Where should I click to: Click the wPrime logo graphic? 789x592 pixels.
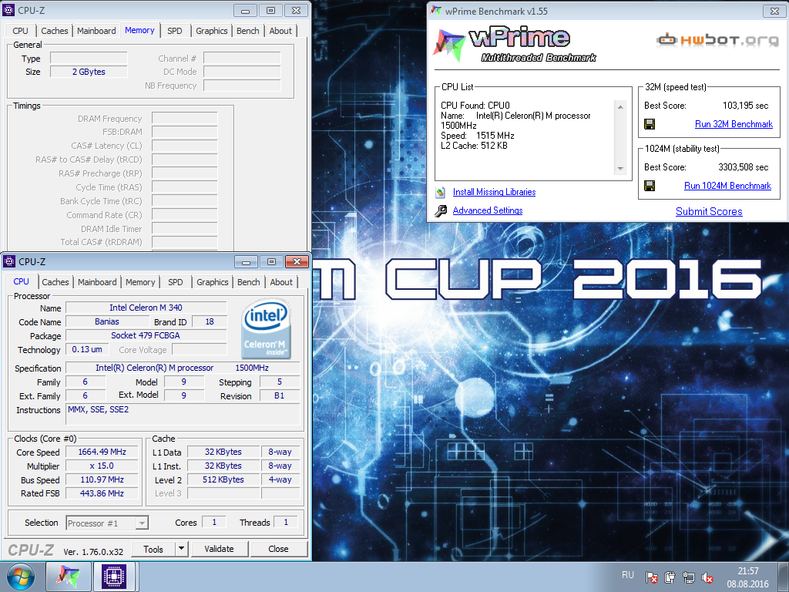point(515,45)
